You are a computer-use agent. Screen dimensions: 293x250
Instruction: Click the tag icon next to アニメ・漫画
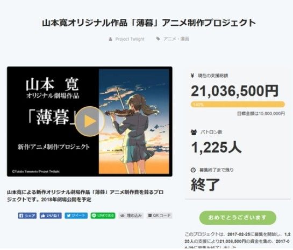[x=158, y=39]
